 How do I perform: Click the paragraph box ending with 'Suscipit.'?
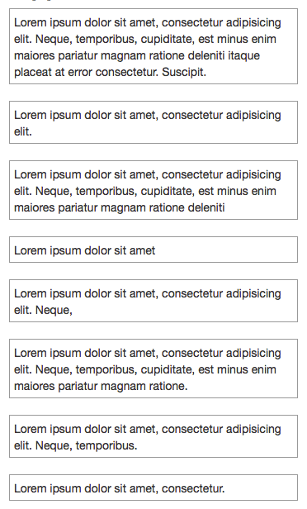[x=153, y=46]
